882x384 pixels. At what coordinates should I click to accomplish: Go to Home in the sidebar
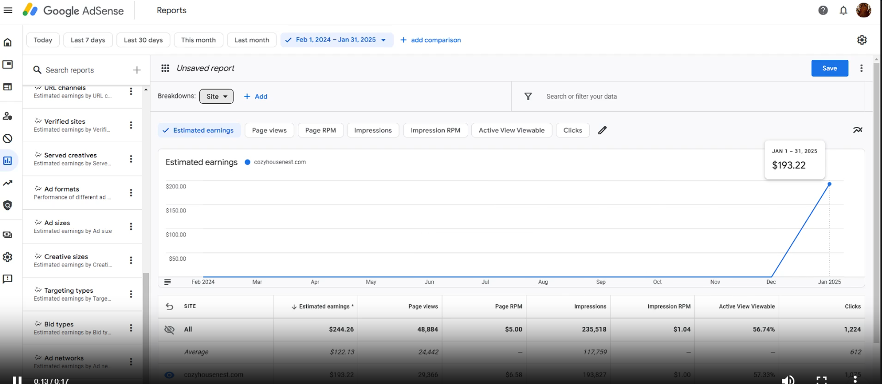coord(8,42)
